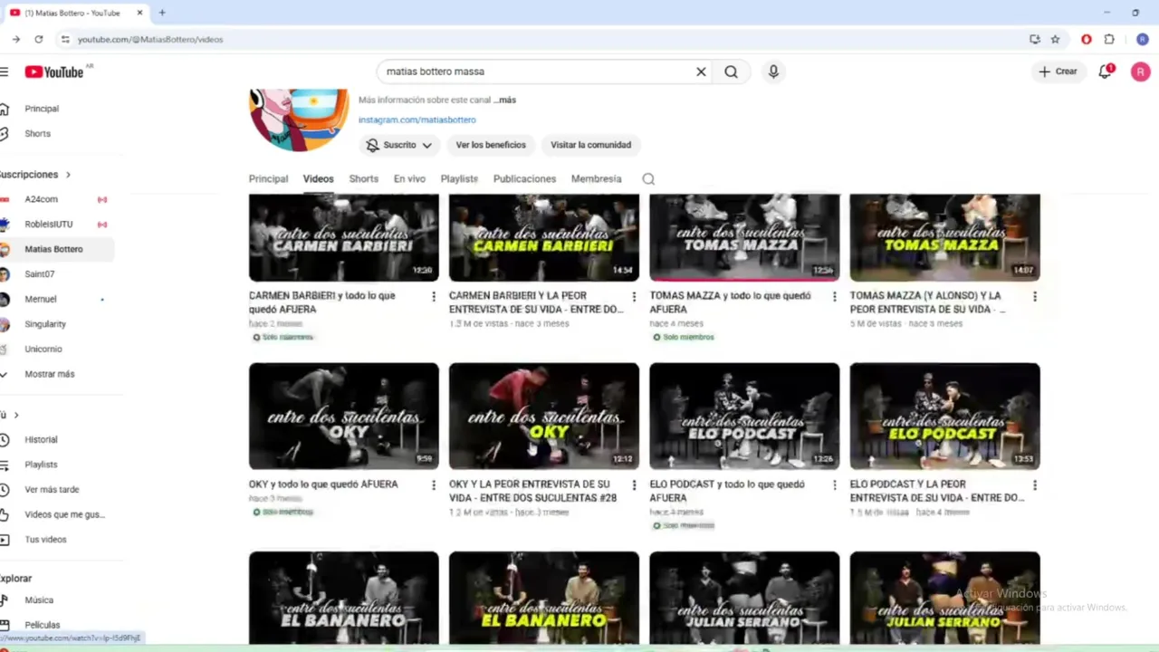This screenshot has width=1159, height=652.
Task: Open Suscrito notification dropdown
Action: [x=398, y=145]
